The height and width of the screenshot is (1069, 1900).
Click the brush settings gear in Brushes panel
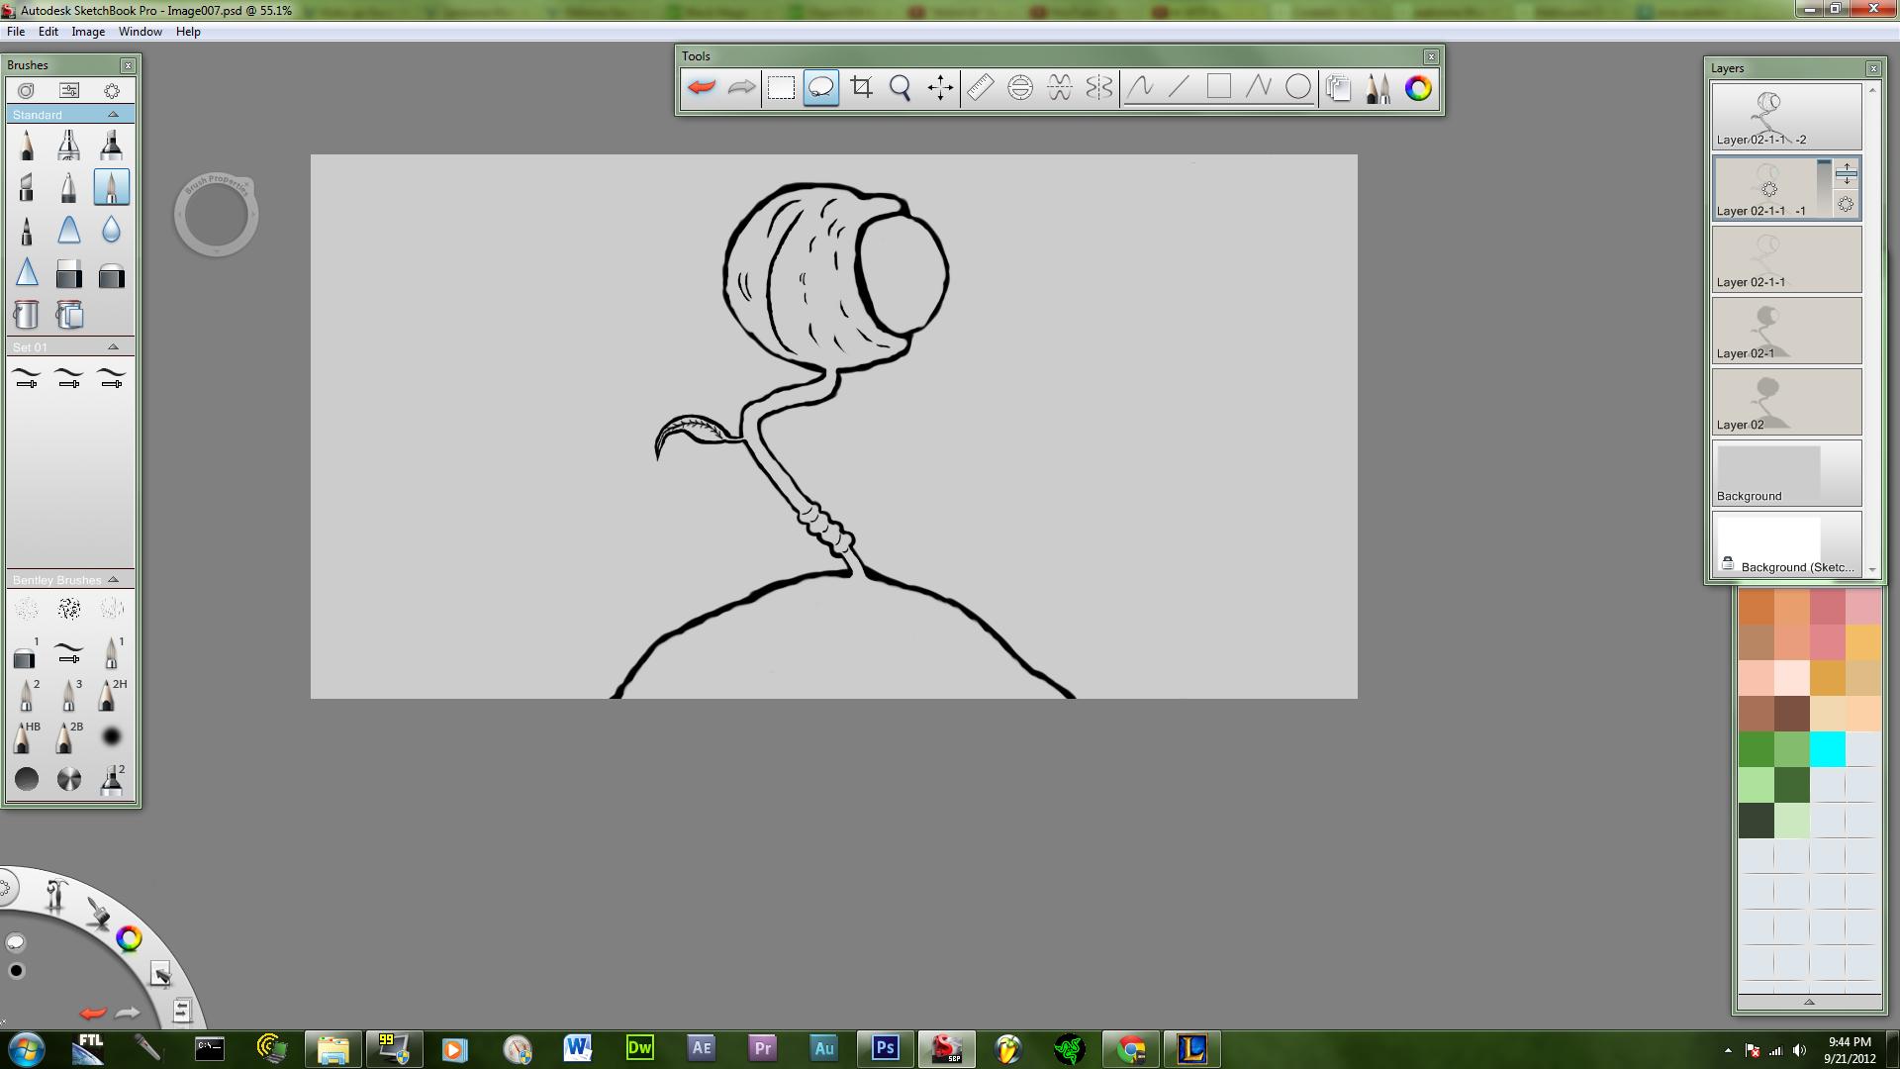pos(112,91)
